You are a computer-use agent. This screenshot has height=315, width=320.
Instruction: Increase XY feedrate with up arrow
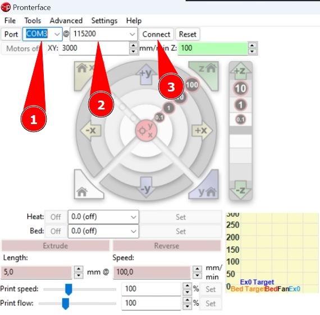pos(134,45)
